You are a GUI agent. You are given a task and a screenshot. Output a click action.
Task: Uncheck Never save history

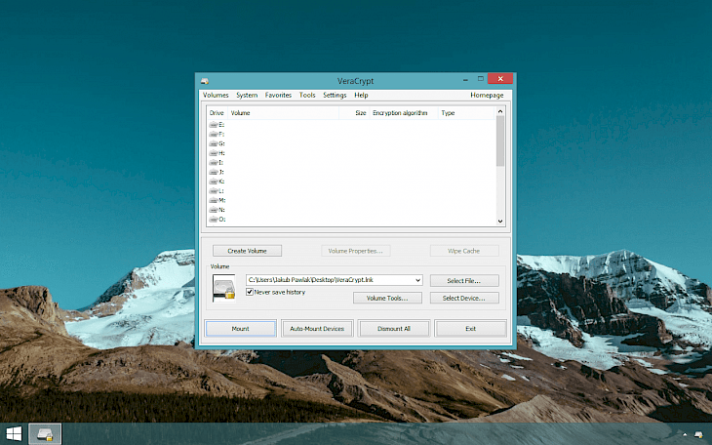(x=250, y=292)
